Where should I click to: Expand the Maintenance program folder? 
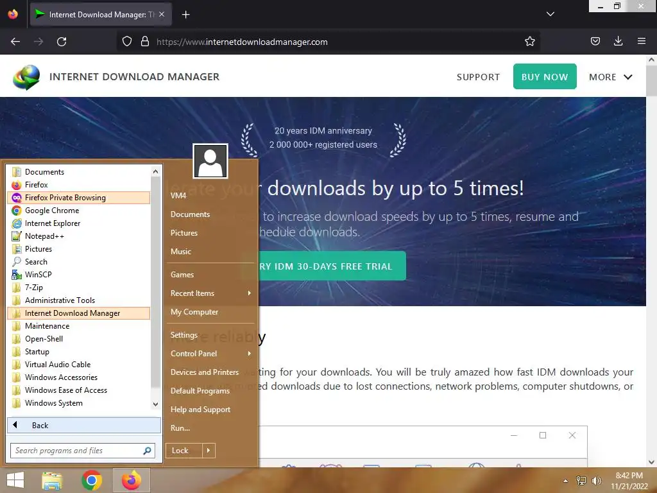[78, 326]
